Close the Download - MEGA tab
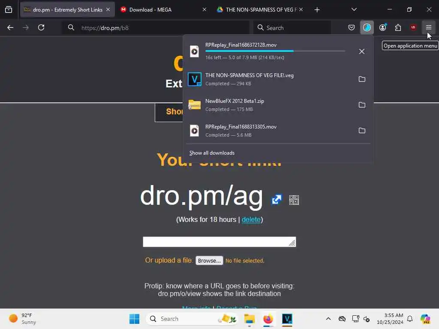 tap(204, 10)
